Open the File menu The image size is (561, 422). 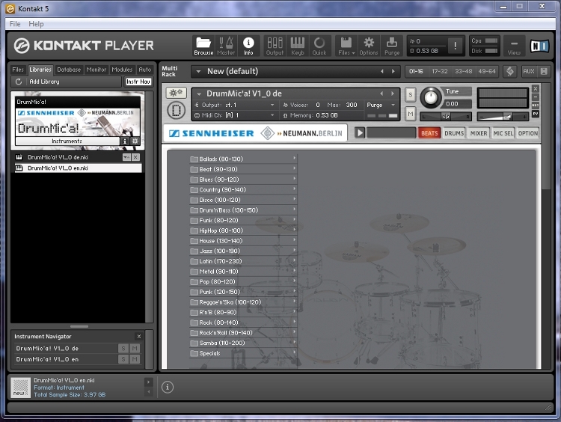15,24
